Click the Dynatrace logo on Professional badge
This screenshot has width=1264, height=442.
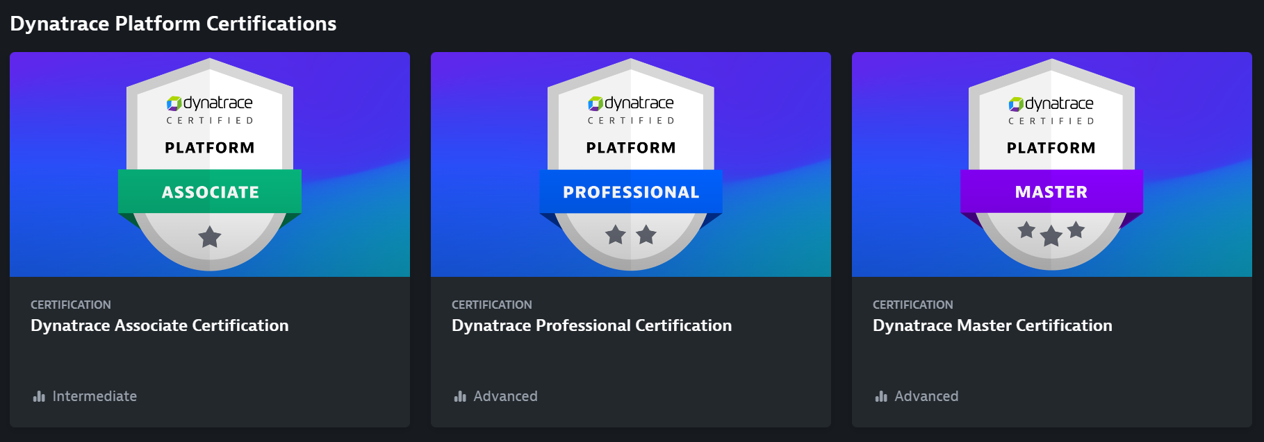[x=631, y=103]
